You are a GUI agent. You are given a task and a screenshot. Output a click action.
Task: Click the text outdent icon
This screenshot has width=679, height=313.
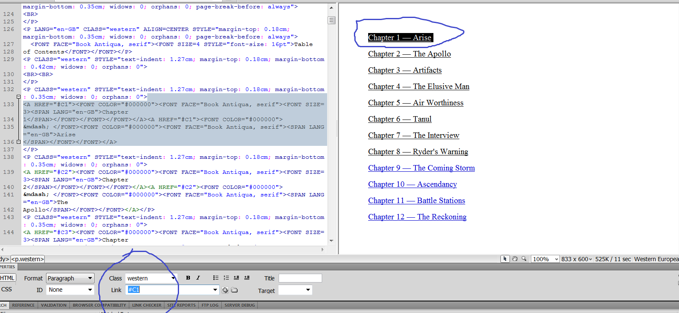236,278
